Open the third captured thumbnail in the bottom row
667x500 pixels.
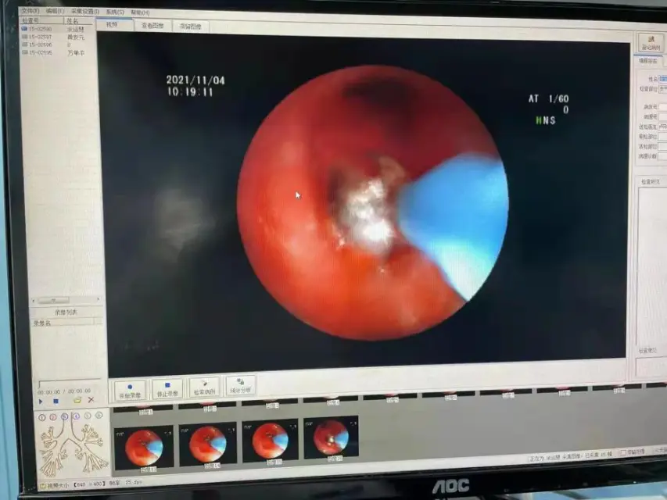pos(270,441)
